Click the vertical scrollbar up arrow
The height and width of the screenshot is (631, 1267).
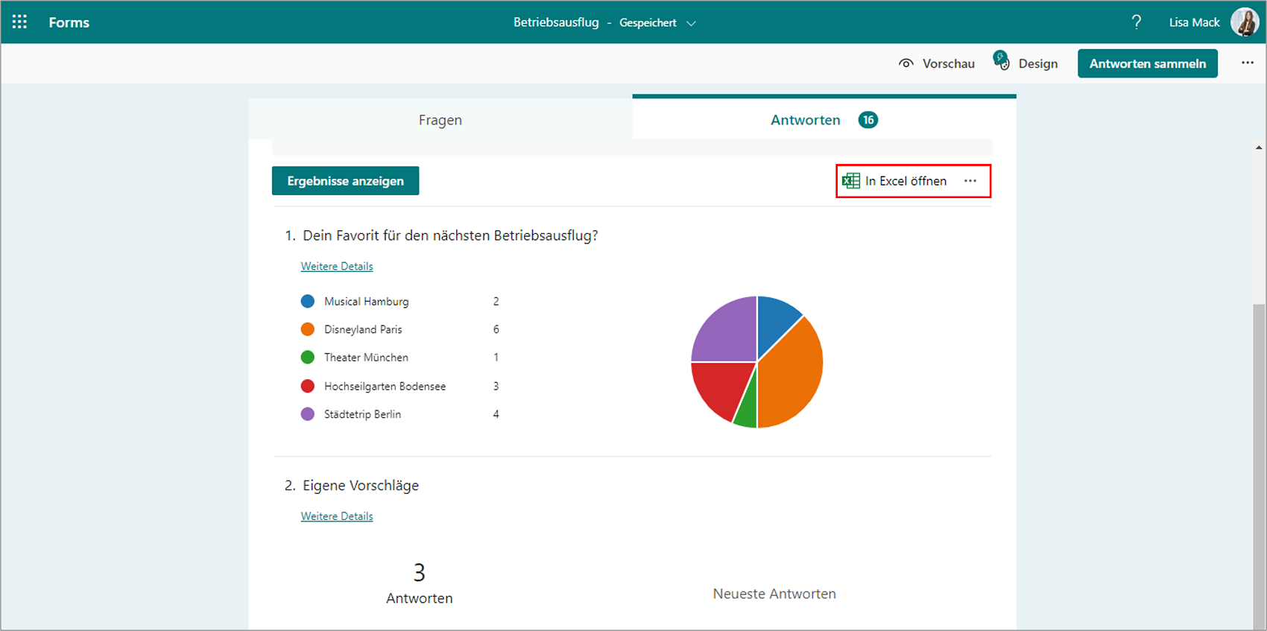pyautogui.click(x=1259, y=148)
